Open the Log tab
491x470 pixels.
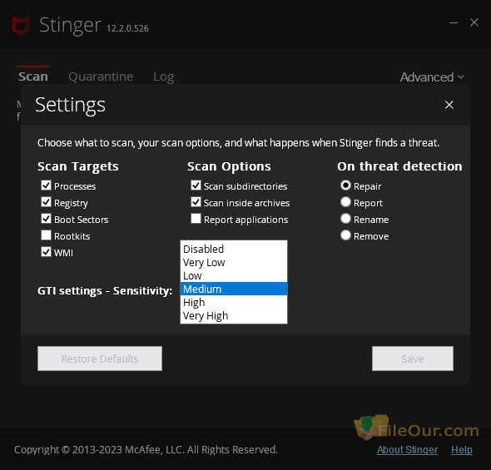163,77
